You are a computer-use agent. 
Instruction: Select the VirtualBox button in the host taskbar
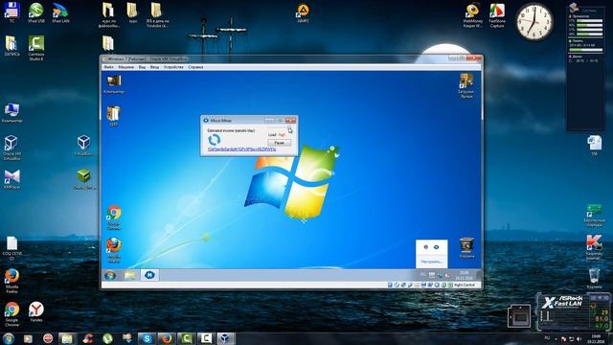point(225,338)
